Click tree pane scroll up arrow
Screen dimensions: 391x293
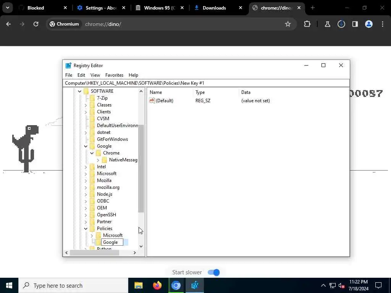point(141,91)
